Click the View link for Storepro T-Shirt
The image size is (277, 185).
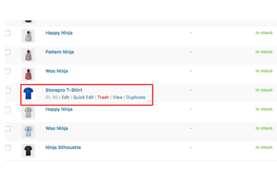pos(117,97)
